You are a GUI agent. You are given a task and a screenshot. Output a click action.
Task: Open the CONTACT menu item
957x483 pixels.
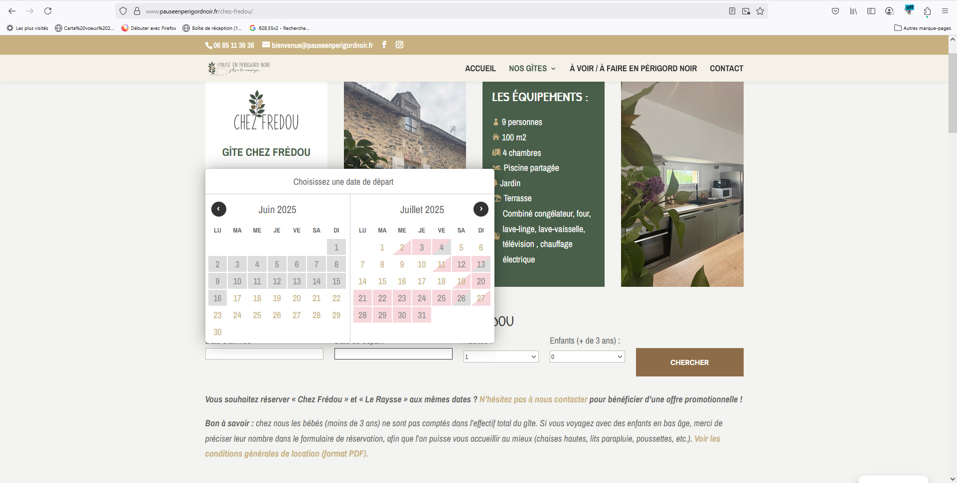coord(726,68)
